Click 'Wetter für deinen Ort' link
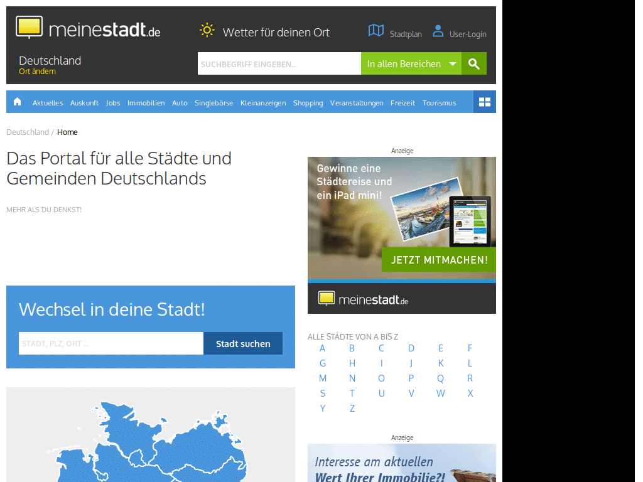 (276, 33)
